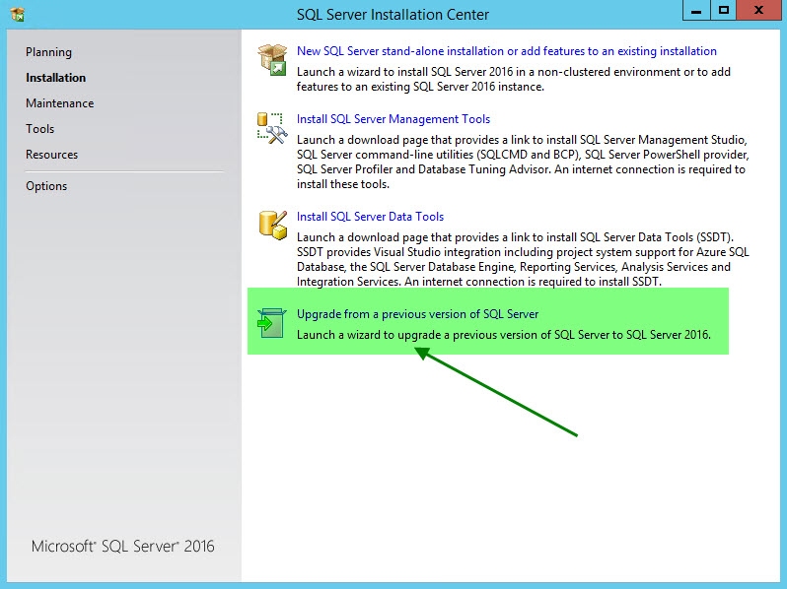
Task: Start Upgrade from a previous version link
Action: tap(417, 314)
